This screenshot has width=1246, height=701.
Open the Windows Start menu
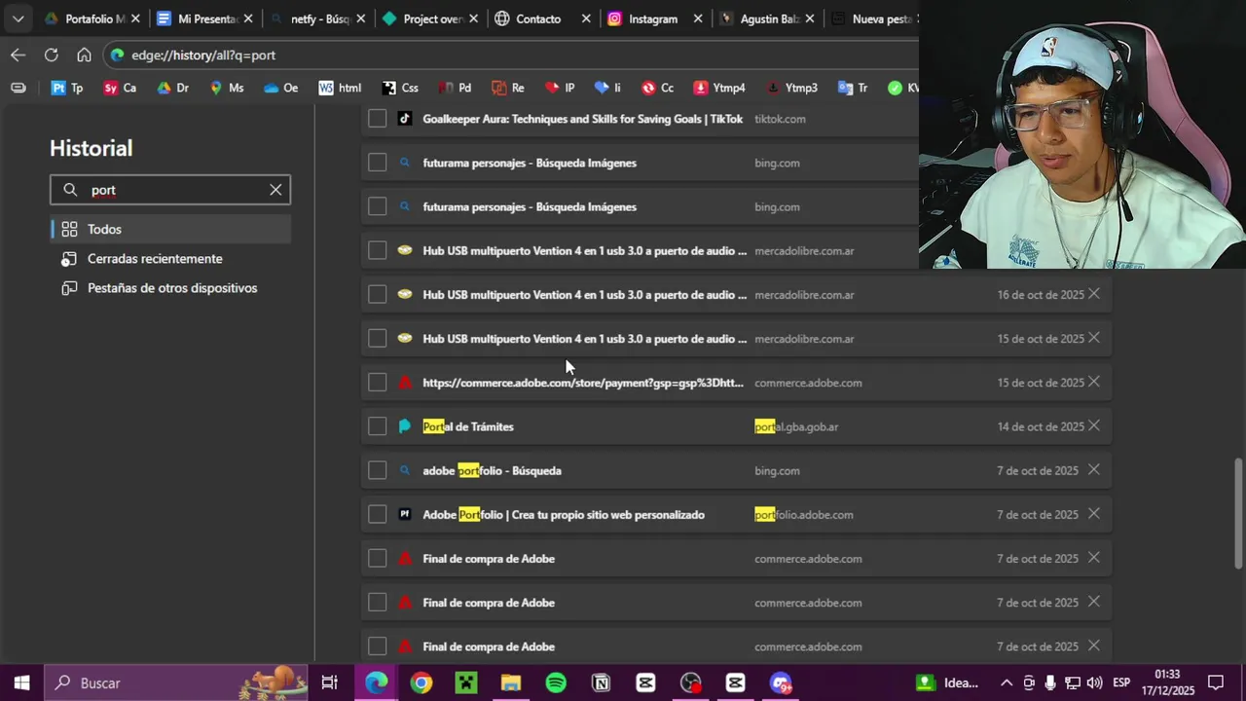click(21, 683)
